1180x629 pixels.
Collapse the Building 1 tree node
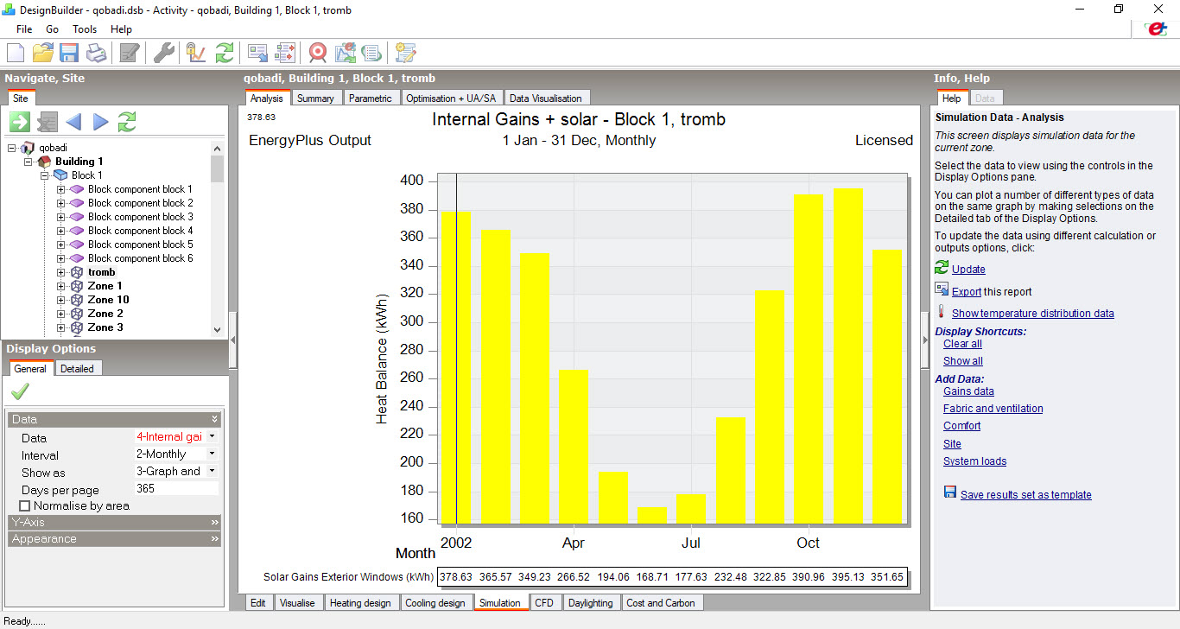(29, 162)
